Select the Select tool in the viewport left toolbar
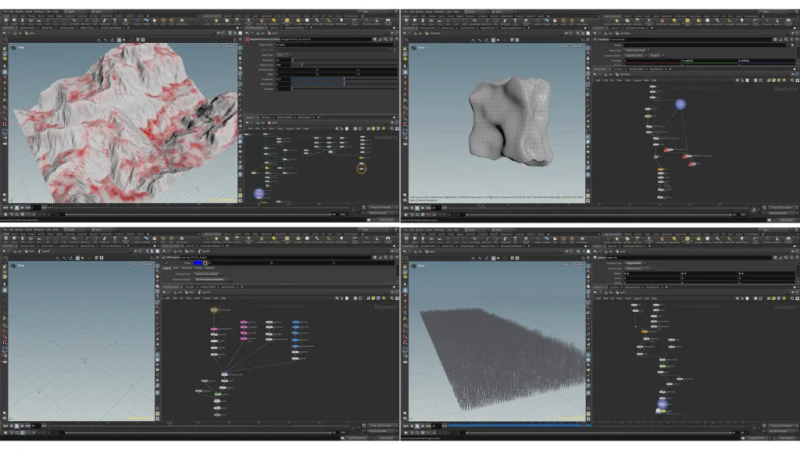The height and width of the screenshot is (450, 800). pos(5,66)
